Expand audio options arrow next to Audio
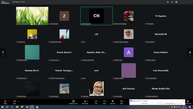 click(8, 101)
